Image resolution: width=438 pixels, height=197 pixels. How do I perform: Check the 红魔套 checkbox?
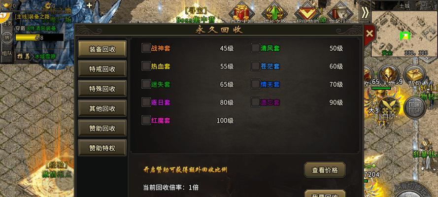[x=146, y=120]
